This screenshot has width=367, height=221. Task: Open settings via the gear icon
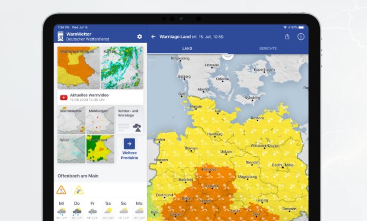tap(139, 37)
